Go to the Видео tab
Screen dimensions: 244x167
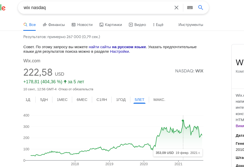(x=137, y=25)
